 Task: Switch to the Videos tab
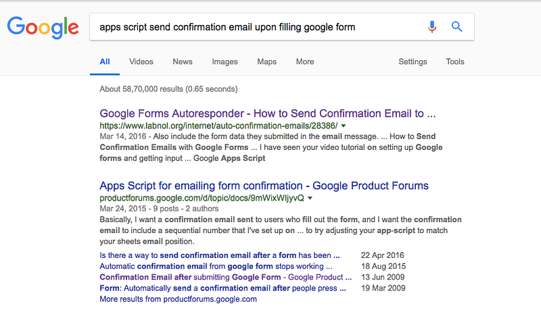(141, 61)
